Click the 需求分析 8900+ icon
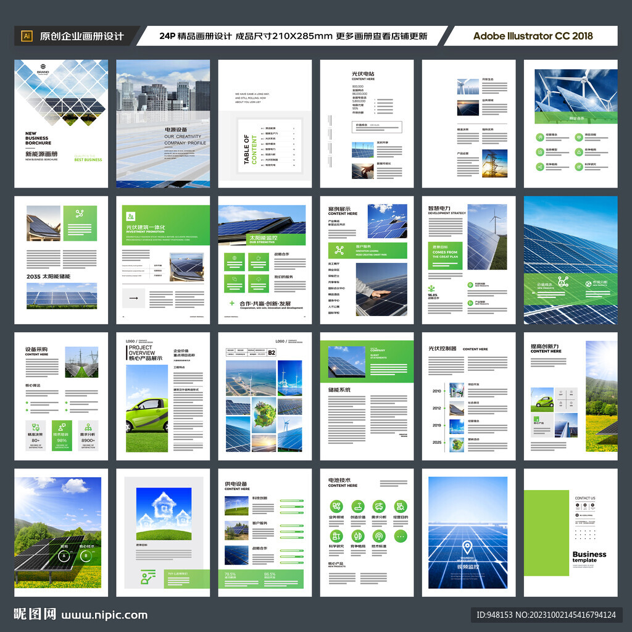 click(88, 427)
